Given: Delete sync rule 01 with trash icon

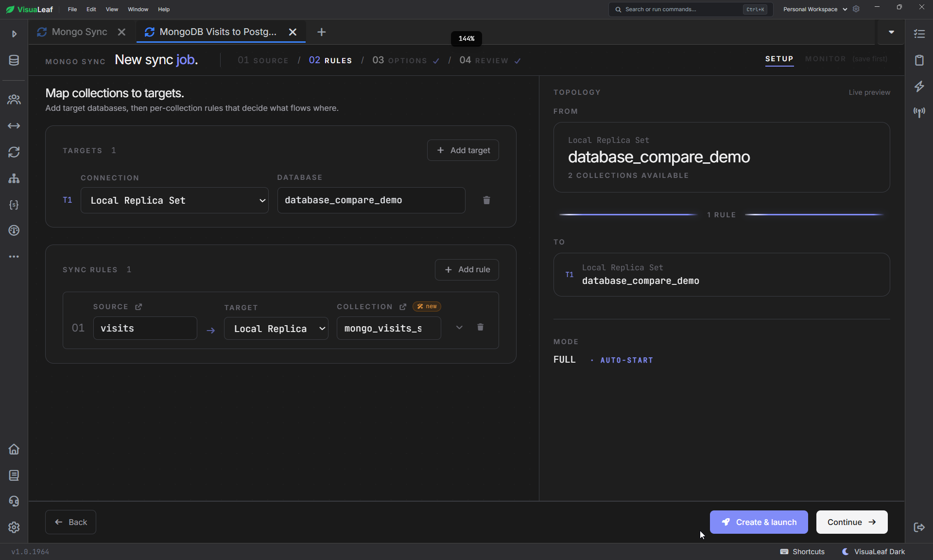Looking at the screenshot, I should coord(481,327).
